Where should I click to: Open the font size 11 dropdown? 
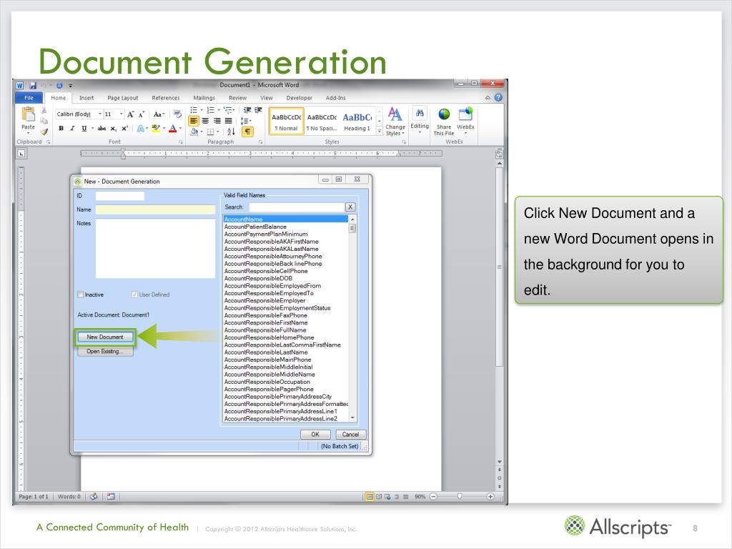122,114
